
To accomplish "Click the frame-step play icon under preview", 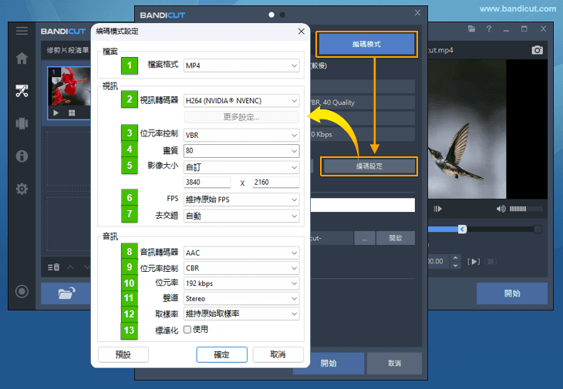I will click(x=437, y=209).
